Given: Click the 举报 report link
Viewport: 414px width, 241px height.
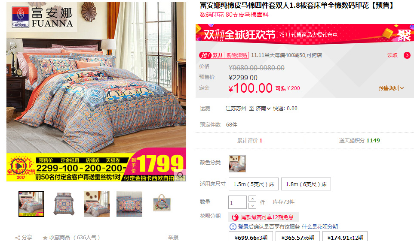Looking at the screenshot, I should click(x=173, y=237).
